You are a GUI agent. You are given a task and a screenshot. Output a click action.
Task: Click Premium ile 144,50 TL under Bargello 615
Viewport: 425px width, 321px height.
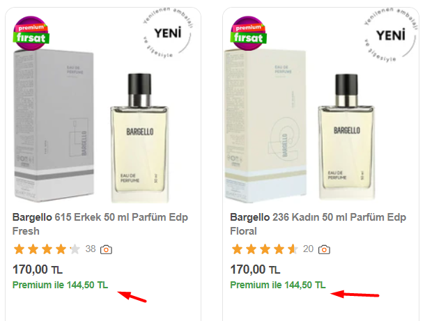click(x=60, y=285)
